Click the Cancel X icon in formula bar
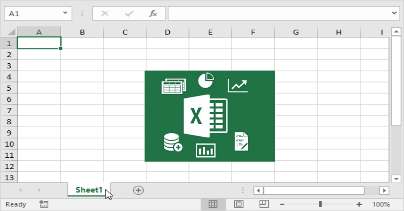 [x=105, y=13]
